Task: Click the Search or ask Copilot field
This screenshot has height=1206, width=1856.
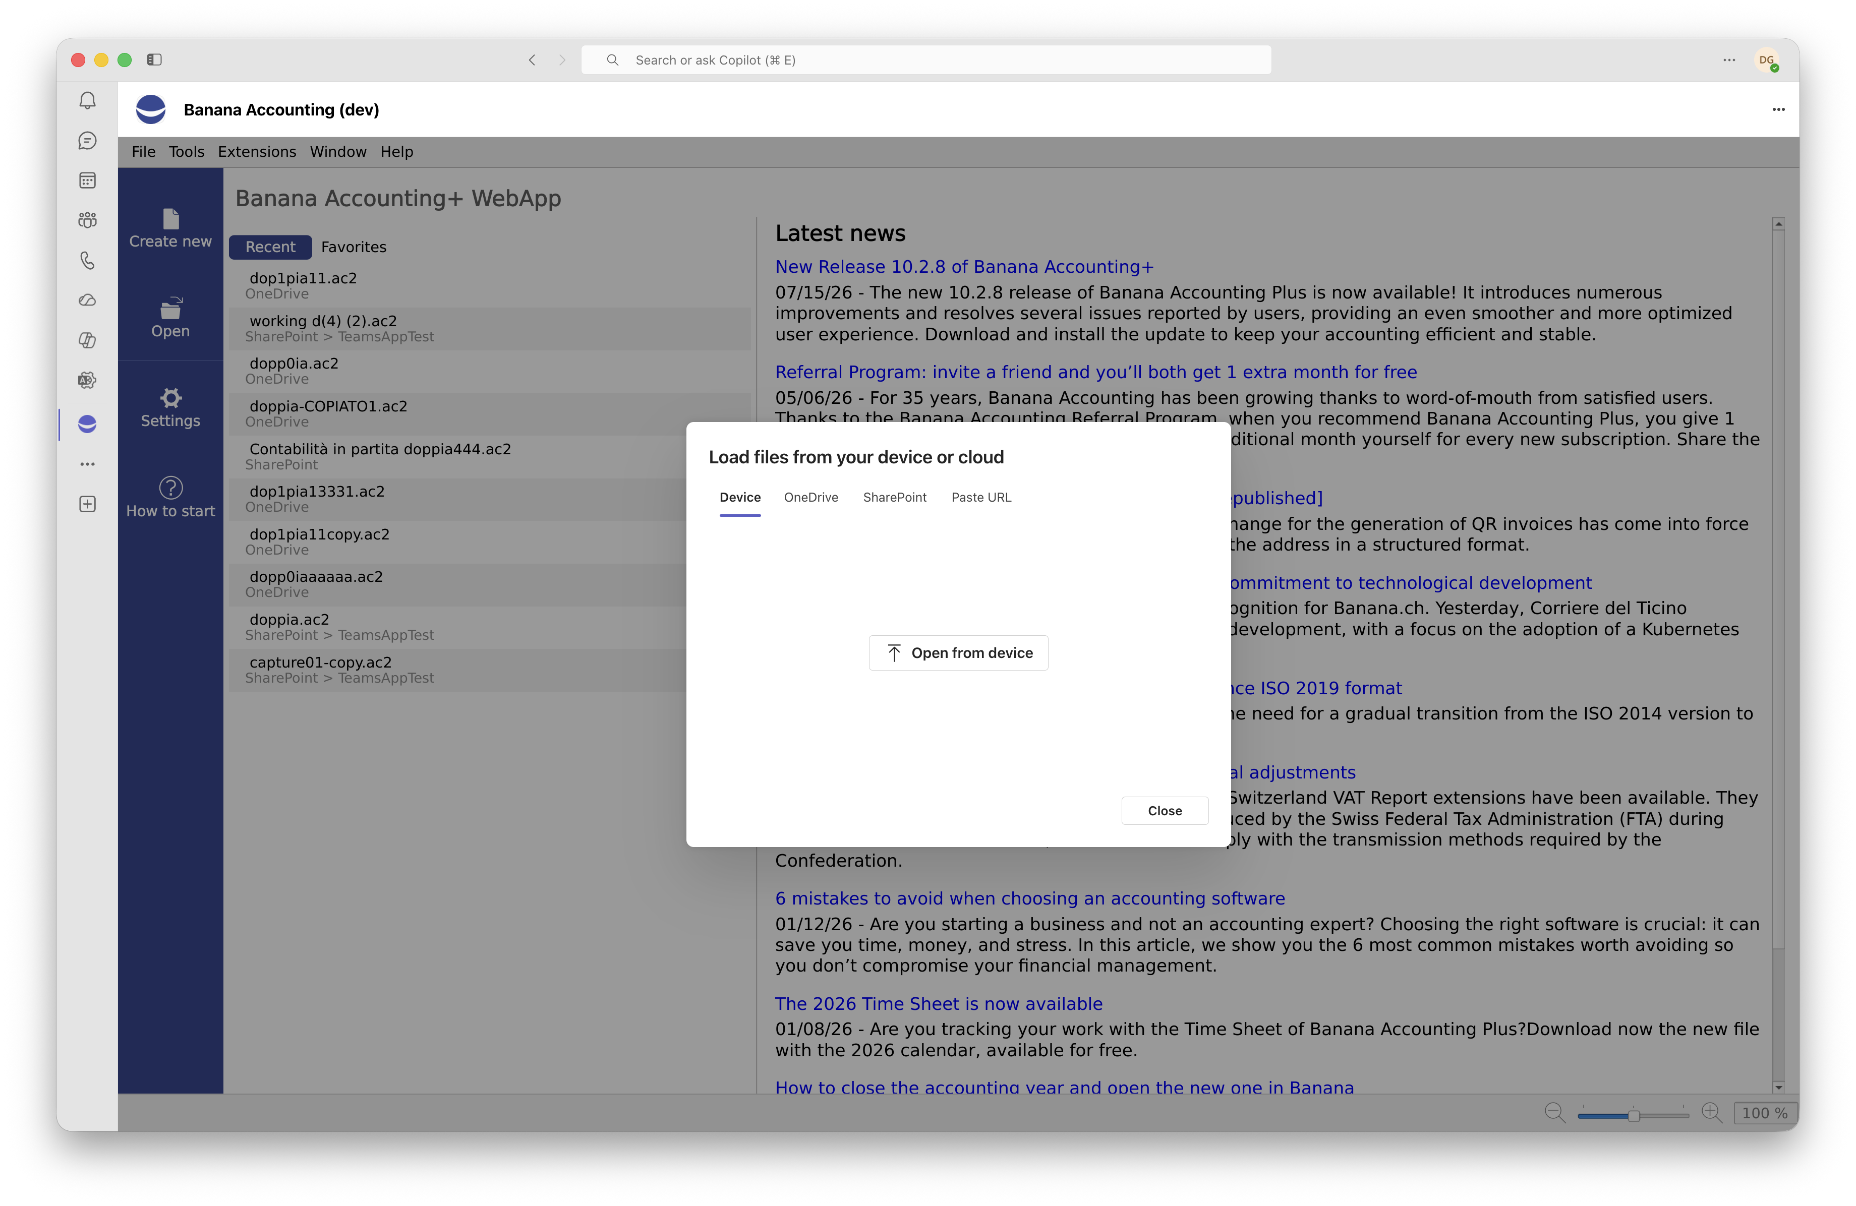Action: [925, 60]
